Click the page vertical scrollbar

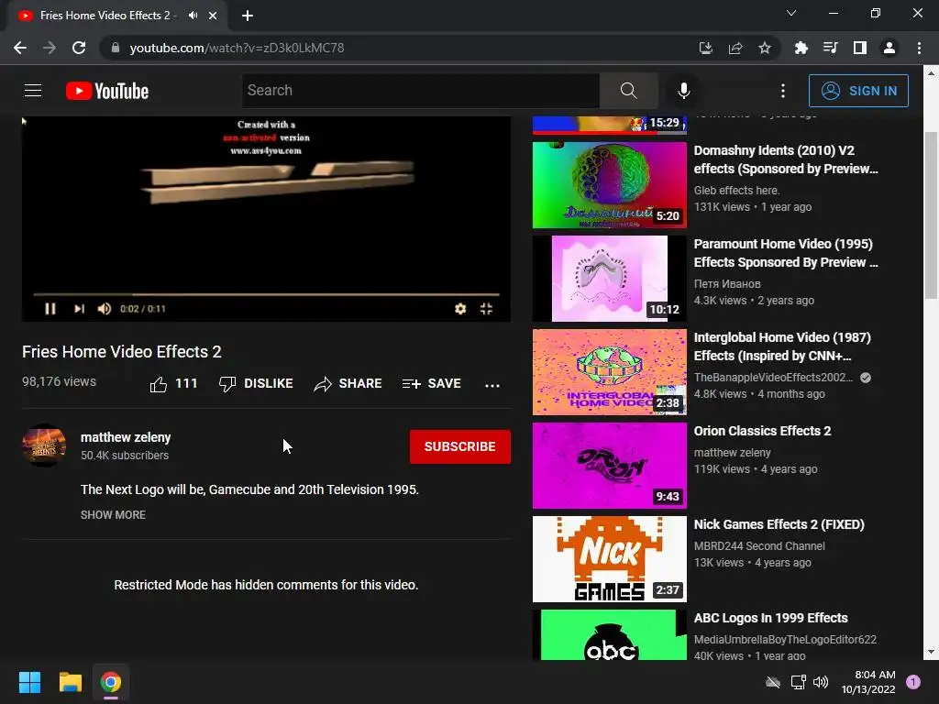(931, 214)
